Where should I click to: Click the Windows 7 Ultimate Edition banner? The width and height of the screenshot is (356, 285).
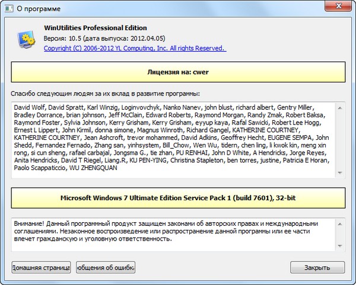[178, 197]
